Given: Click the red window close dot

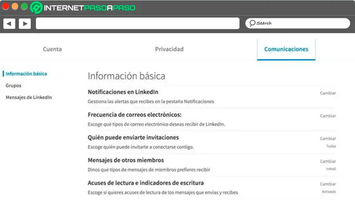Looking at the screenshot, I should coord(5,6).
